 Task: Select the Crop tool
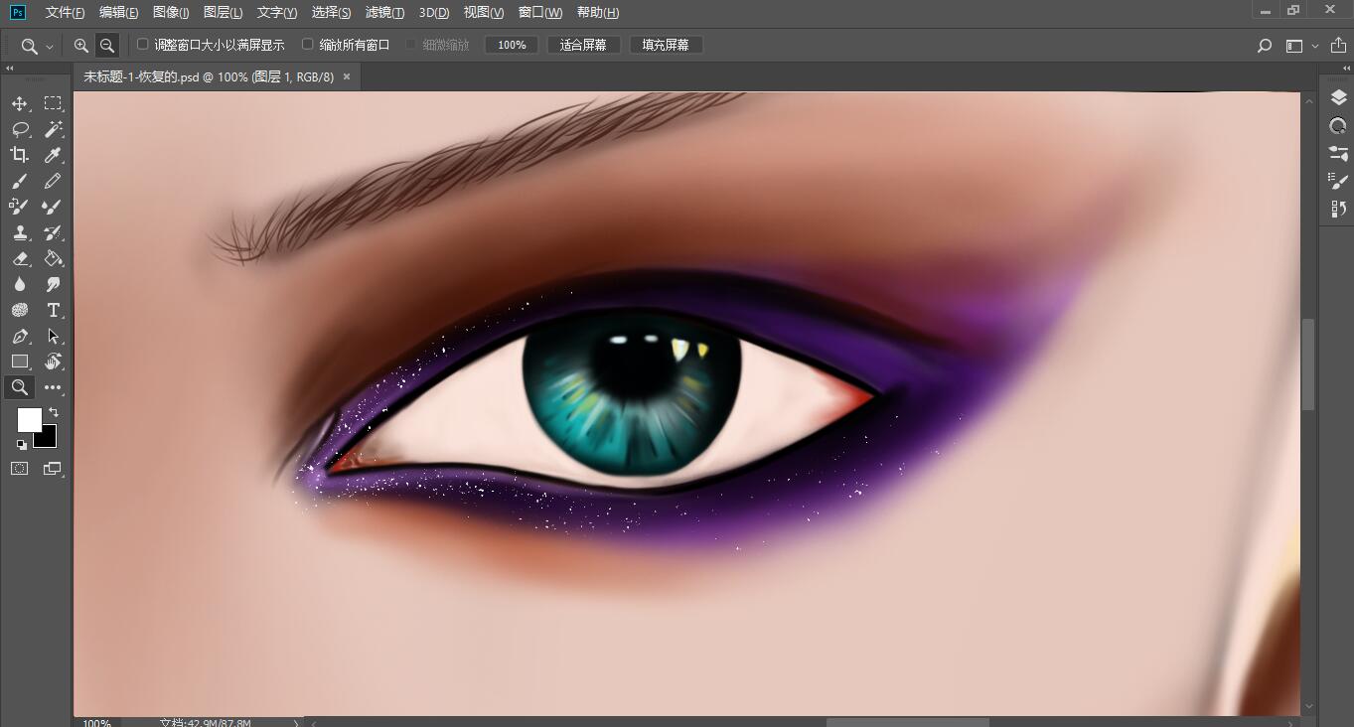[20, 155]
